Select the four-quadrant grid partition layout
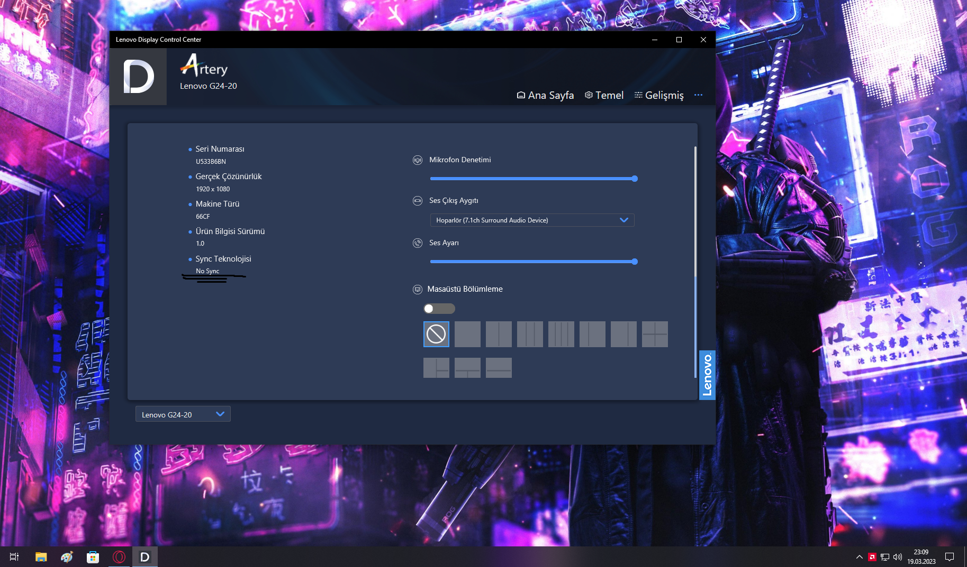 655,334
